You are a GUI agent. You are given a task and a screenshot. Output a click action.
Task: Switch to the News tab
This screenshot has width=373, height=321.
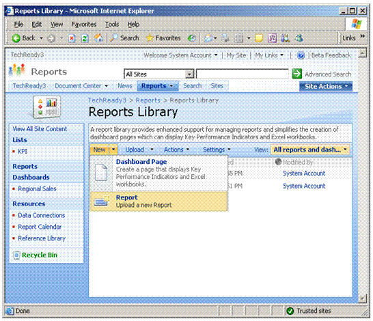pos(124,86)
